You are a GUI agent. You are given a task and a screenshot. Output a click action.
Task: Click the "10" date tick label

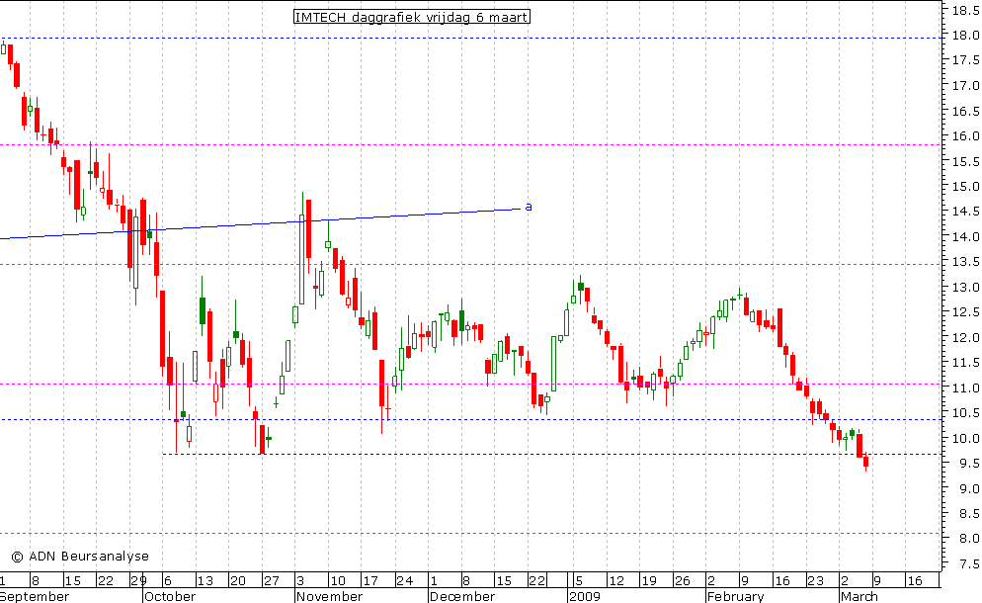click(338, 580)
